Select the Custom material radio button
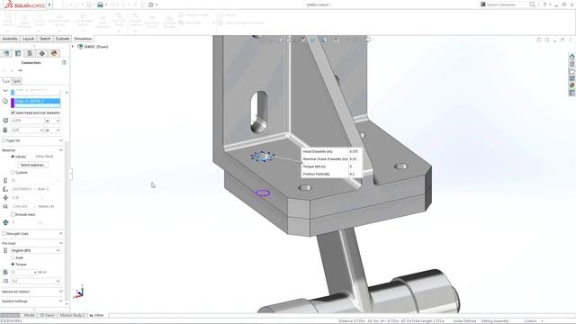The image size is (576, 324). tap(13, 172)
